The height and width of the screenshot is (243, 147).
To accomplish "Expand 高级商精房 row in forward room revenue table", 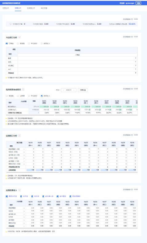I will coord(24,208).
